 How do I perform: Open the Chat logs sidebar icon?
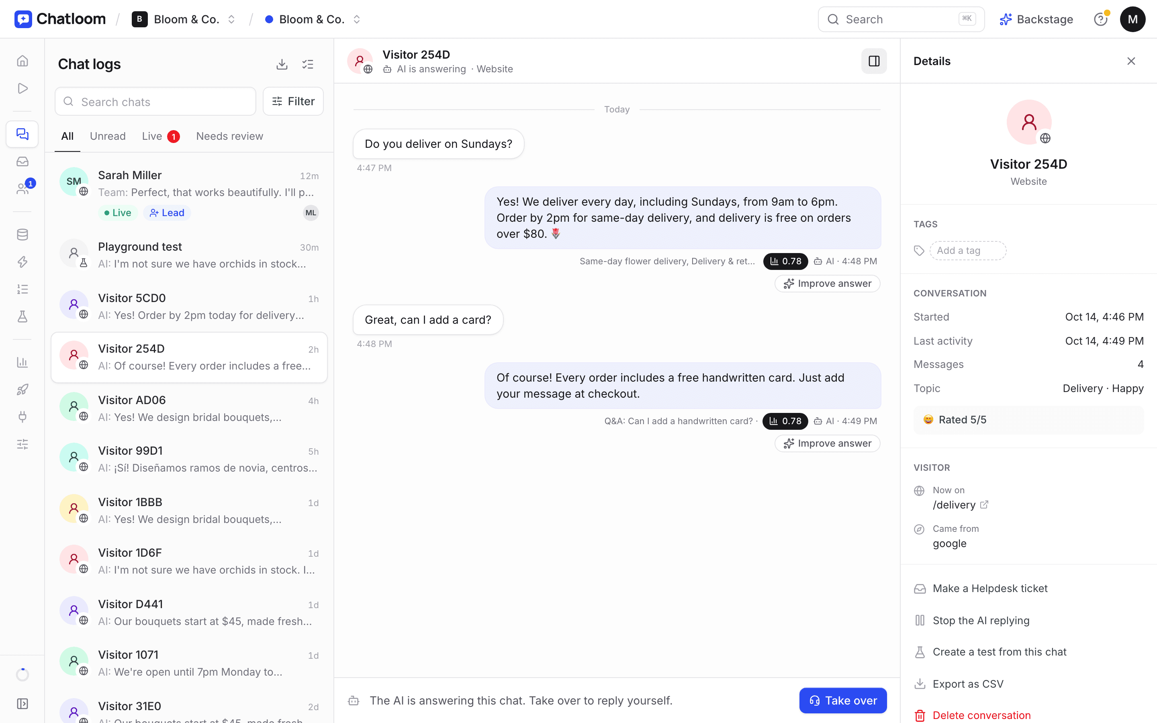point(22,134)
